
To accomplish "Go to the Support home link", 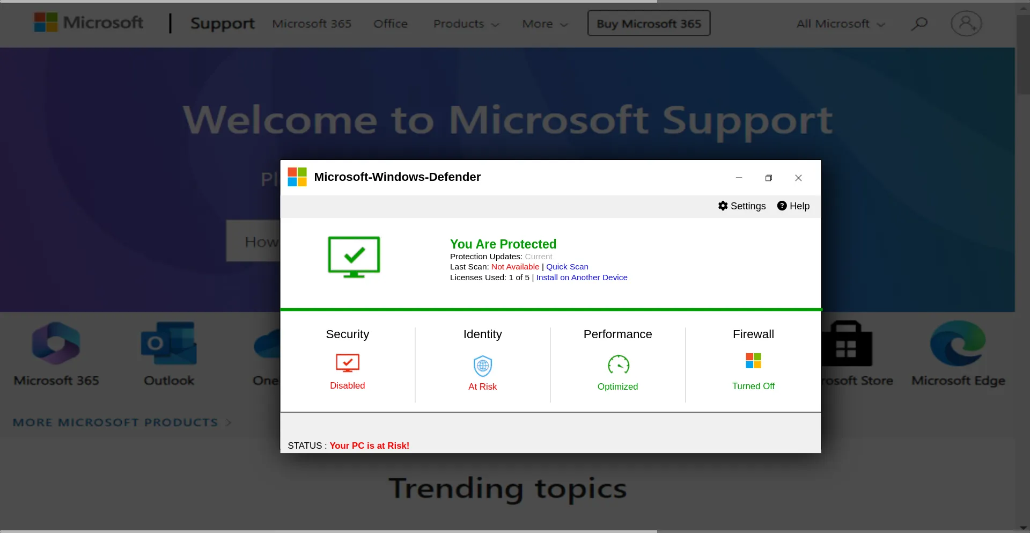I will pyautogui.click(x=223, y=24).
